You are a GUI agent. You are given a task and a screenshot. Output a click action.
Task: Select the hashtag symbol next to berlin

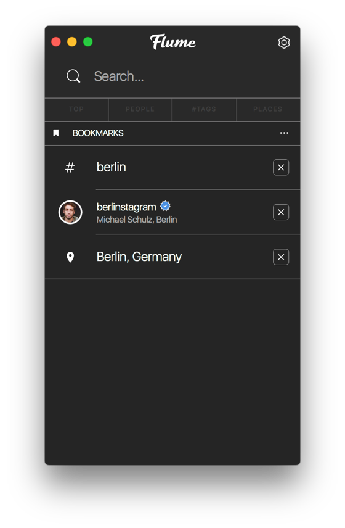click(70, 167)
